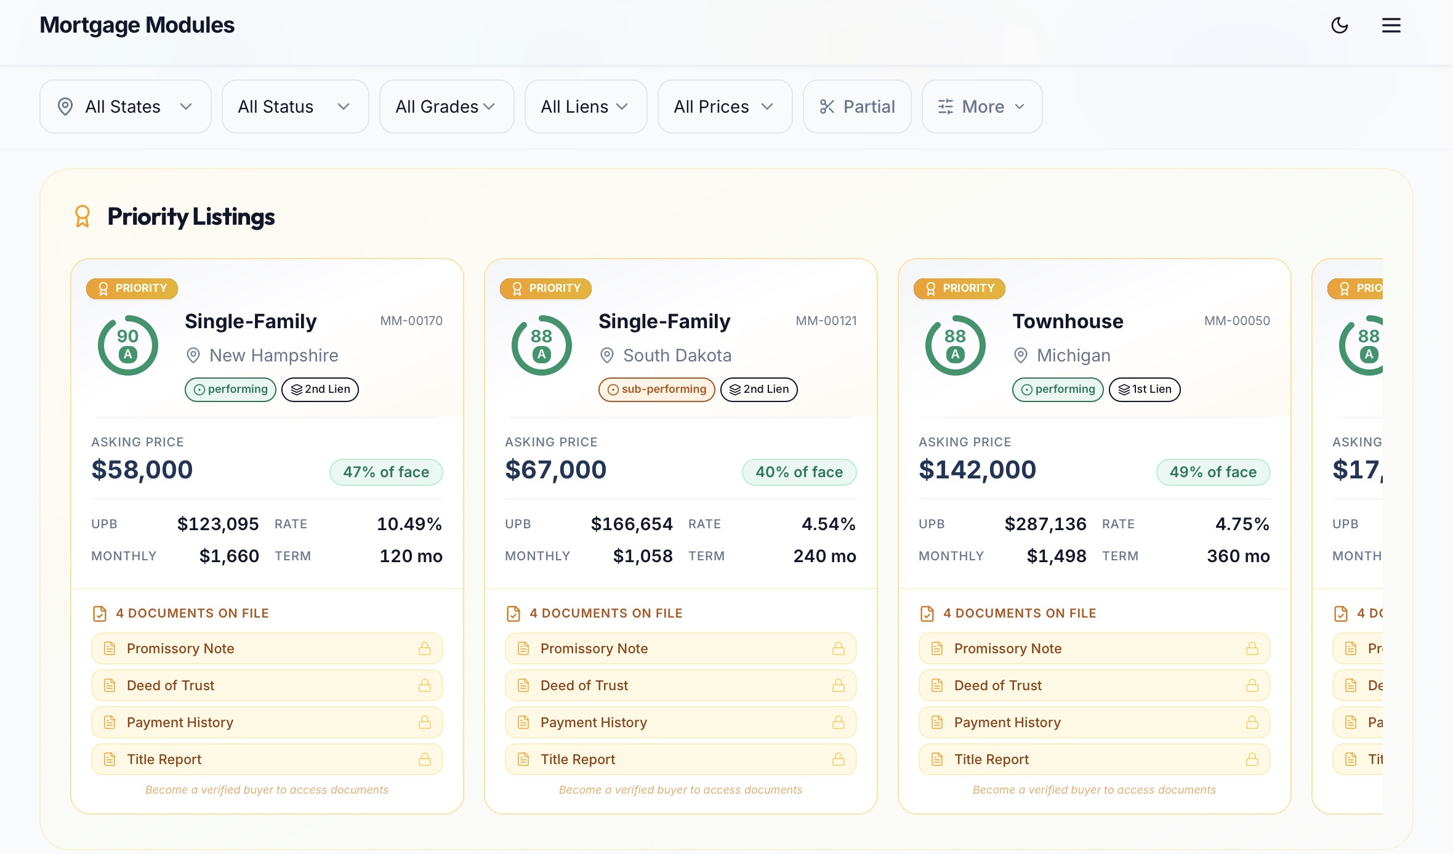Click the 90 grade score ring

tap(128, 345)
